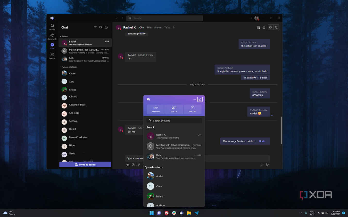Screen dimensions: 348x217
Task: Click the Windows Start button on taskbar
Action: pyautogui.click(x=152, y=213)
